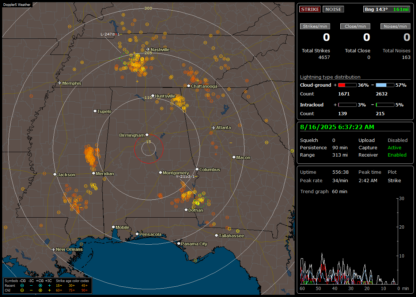
Task: Click the Atlanta airport plane icon
Action: 213,128
